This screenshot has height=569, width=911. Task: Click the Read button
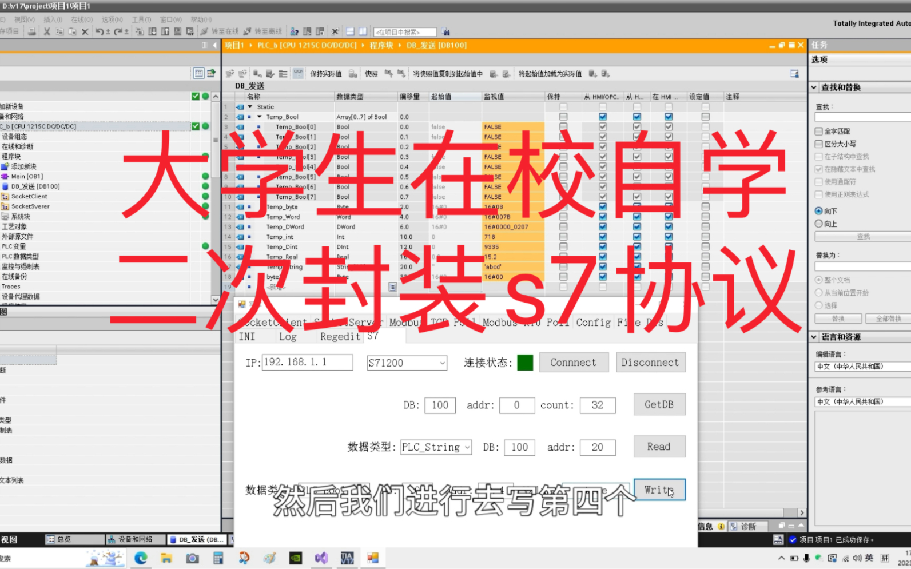pyautogui.click(x=659, y=447)
